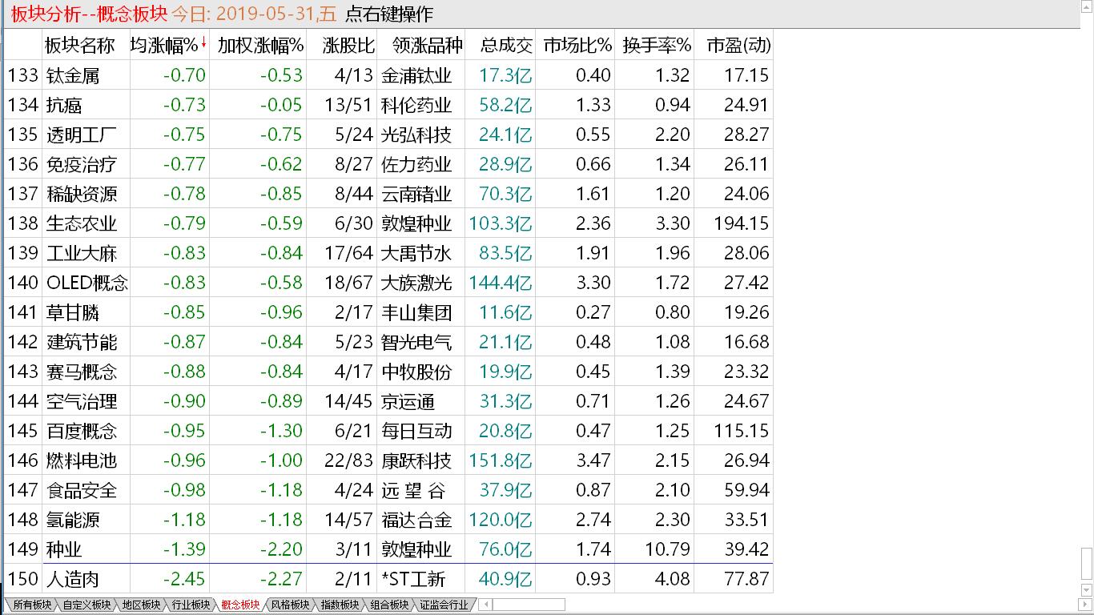Click turnover value 103.3亿
Viewport: 1094px width, 615px height.
click(501, 223)
